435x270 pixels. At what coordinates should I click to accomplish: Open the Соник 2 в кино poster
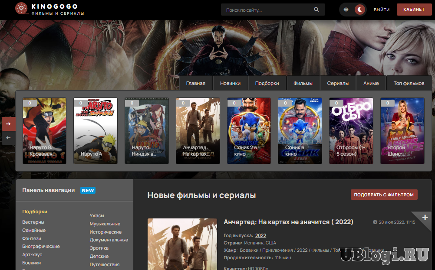coord(249,130)
